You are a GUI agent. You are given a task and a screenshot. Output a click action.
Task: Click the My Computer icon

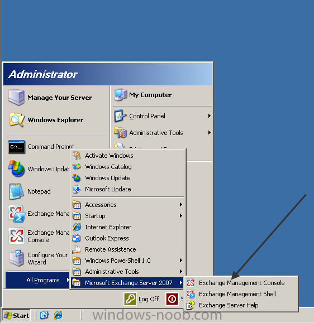pyautogui.click(x=121, y=95)
